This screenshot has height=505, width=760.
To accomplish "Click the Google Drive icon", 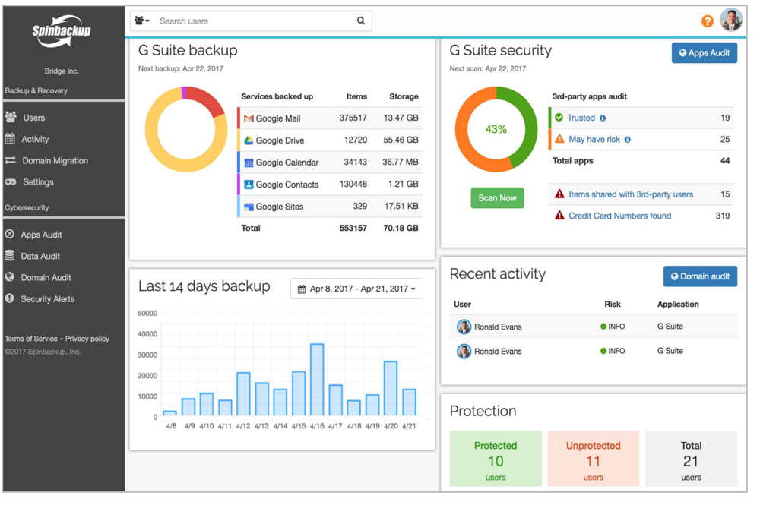I will [x=249, y=140].
